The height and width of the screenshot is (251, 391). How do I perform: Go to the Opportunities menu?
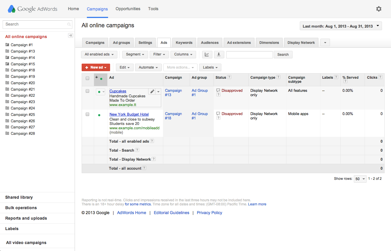pyautogui.click(x=128, y=9)
